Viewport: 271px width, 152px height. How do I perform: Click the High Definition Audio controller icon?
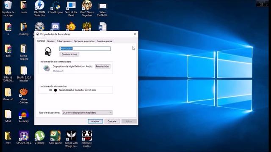coord(47,68)
